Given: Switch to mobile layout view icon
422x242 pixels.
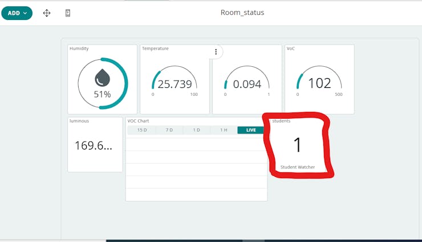Looking at the screenshot, I should 68,13.
